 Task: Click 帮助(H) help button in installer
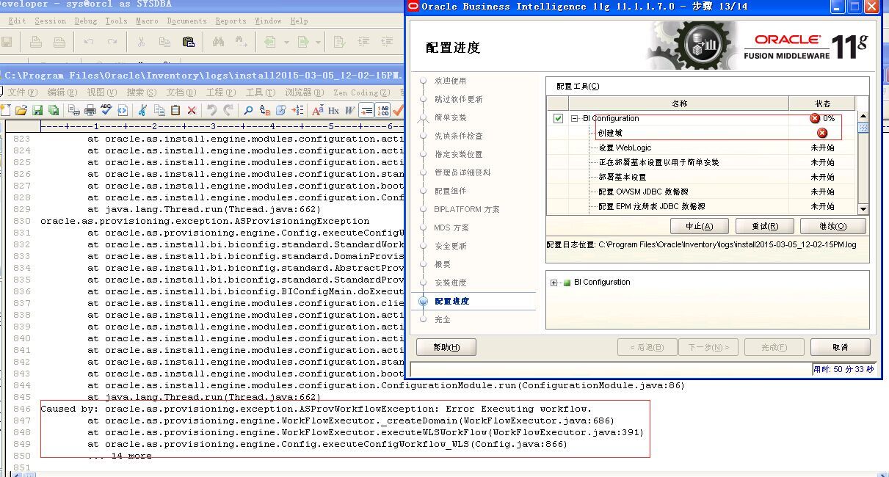point(446,347)
